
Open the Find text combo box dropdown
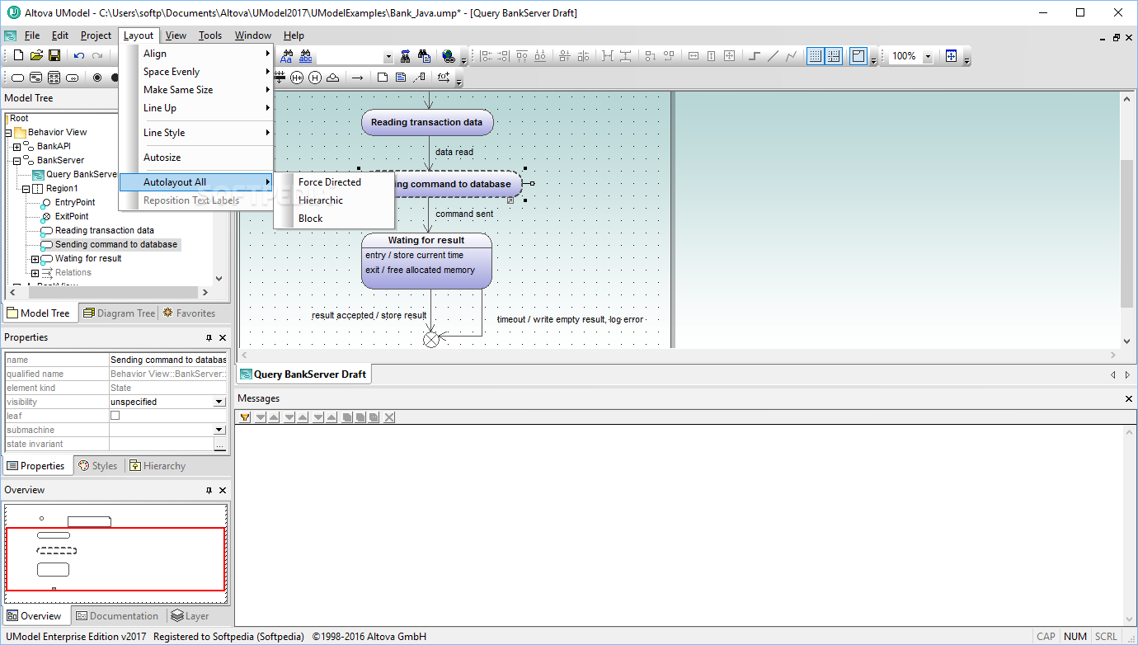tap(389, 56)
